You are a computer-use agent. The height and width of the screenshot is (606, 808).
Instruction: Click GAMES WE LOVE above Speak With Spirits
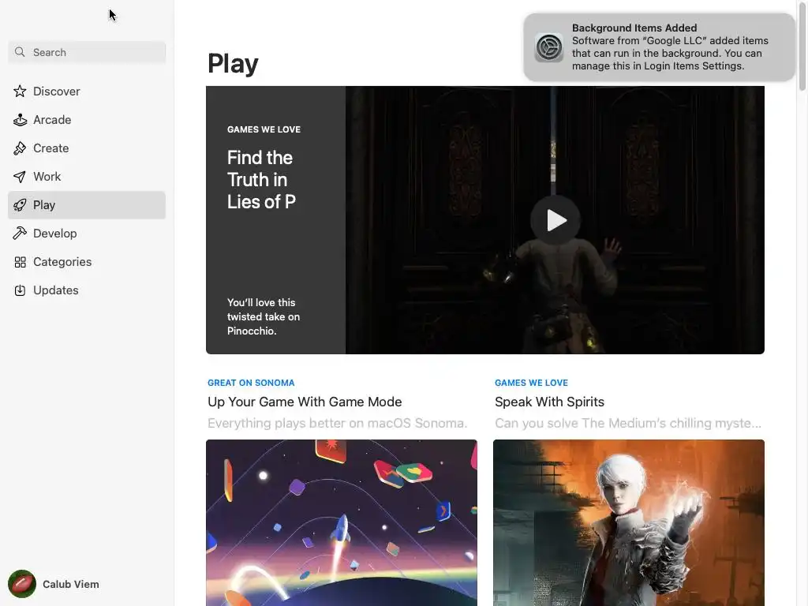point(531,383)
